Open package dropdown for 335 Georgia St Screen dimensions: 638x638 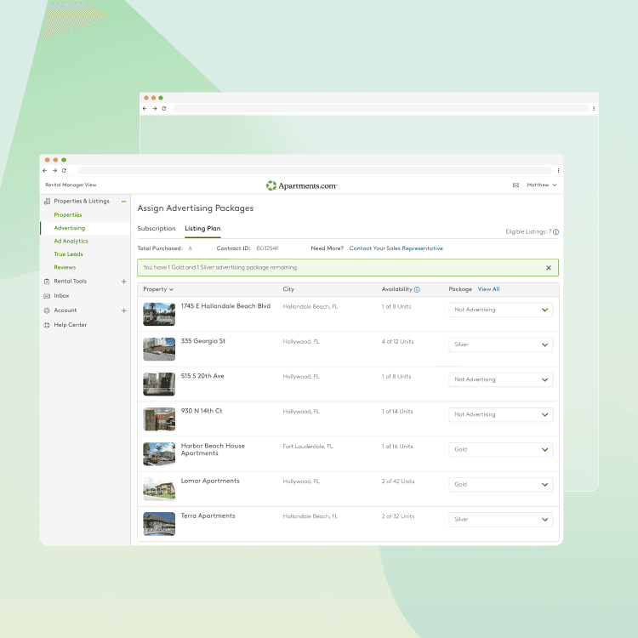[x=500, y=345]
